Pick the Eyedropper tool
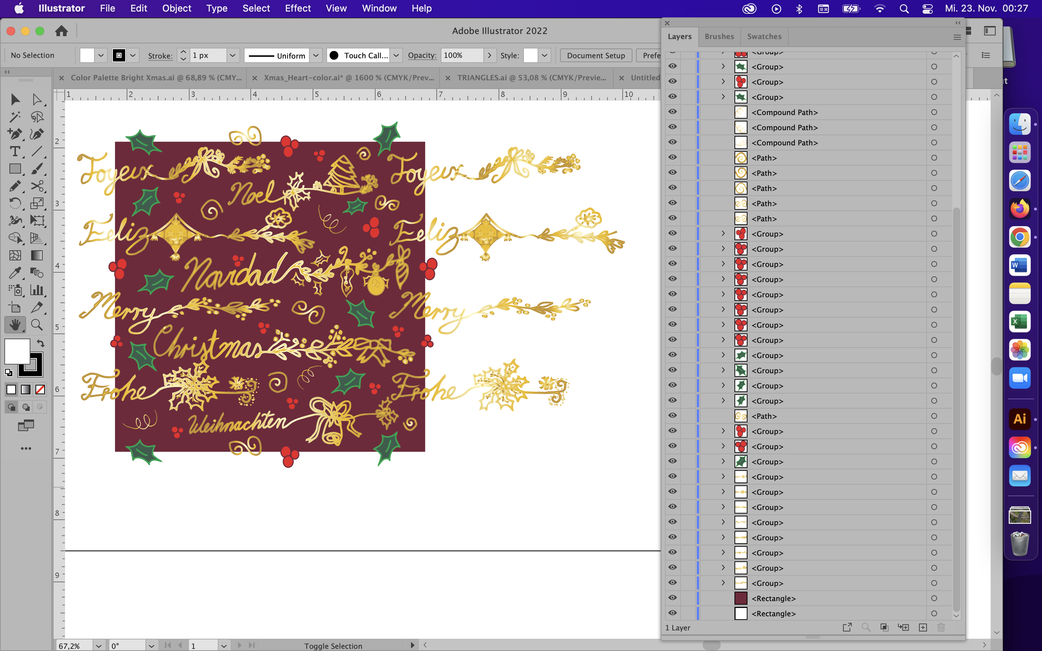 pyautogui.click(x=15, y=273)
